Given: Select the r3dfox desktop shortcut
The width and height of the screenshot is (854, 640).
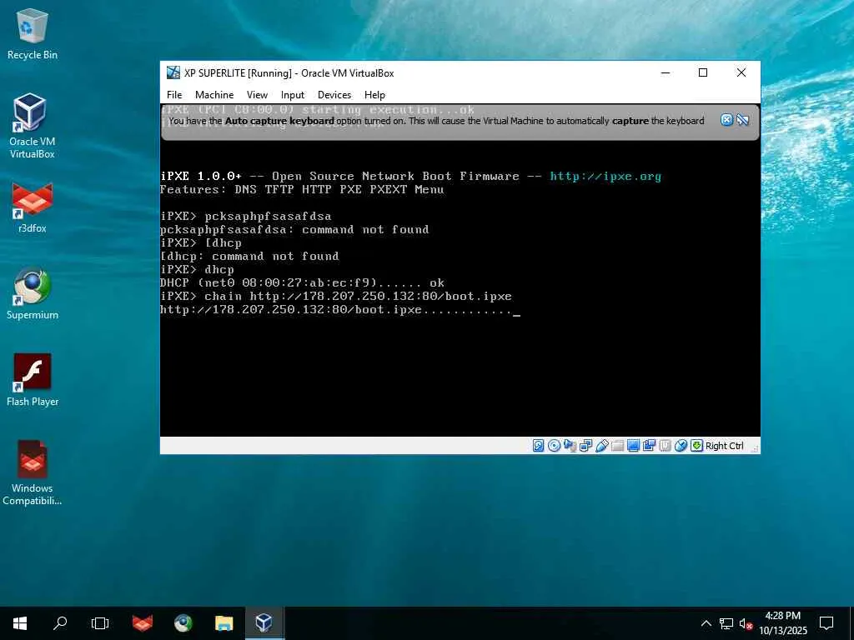Looking at the screenshot, I should [x=33, y=207].
